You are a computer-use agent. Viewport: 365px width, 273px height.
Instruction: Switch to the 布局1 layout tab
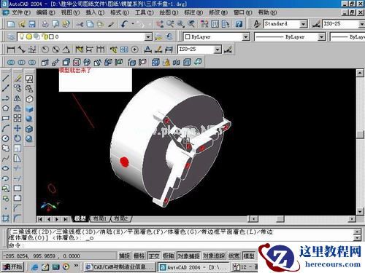pos(100,219)
